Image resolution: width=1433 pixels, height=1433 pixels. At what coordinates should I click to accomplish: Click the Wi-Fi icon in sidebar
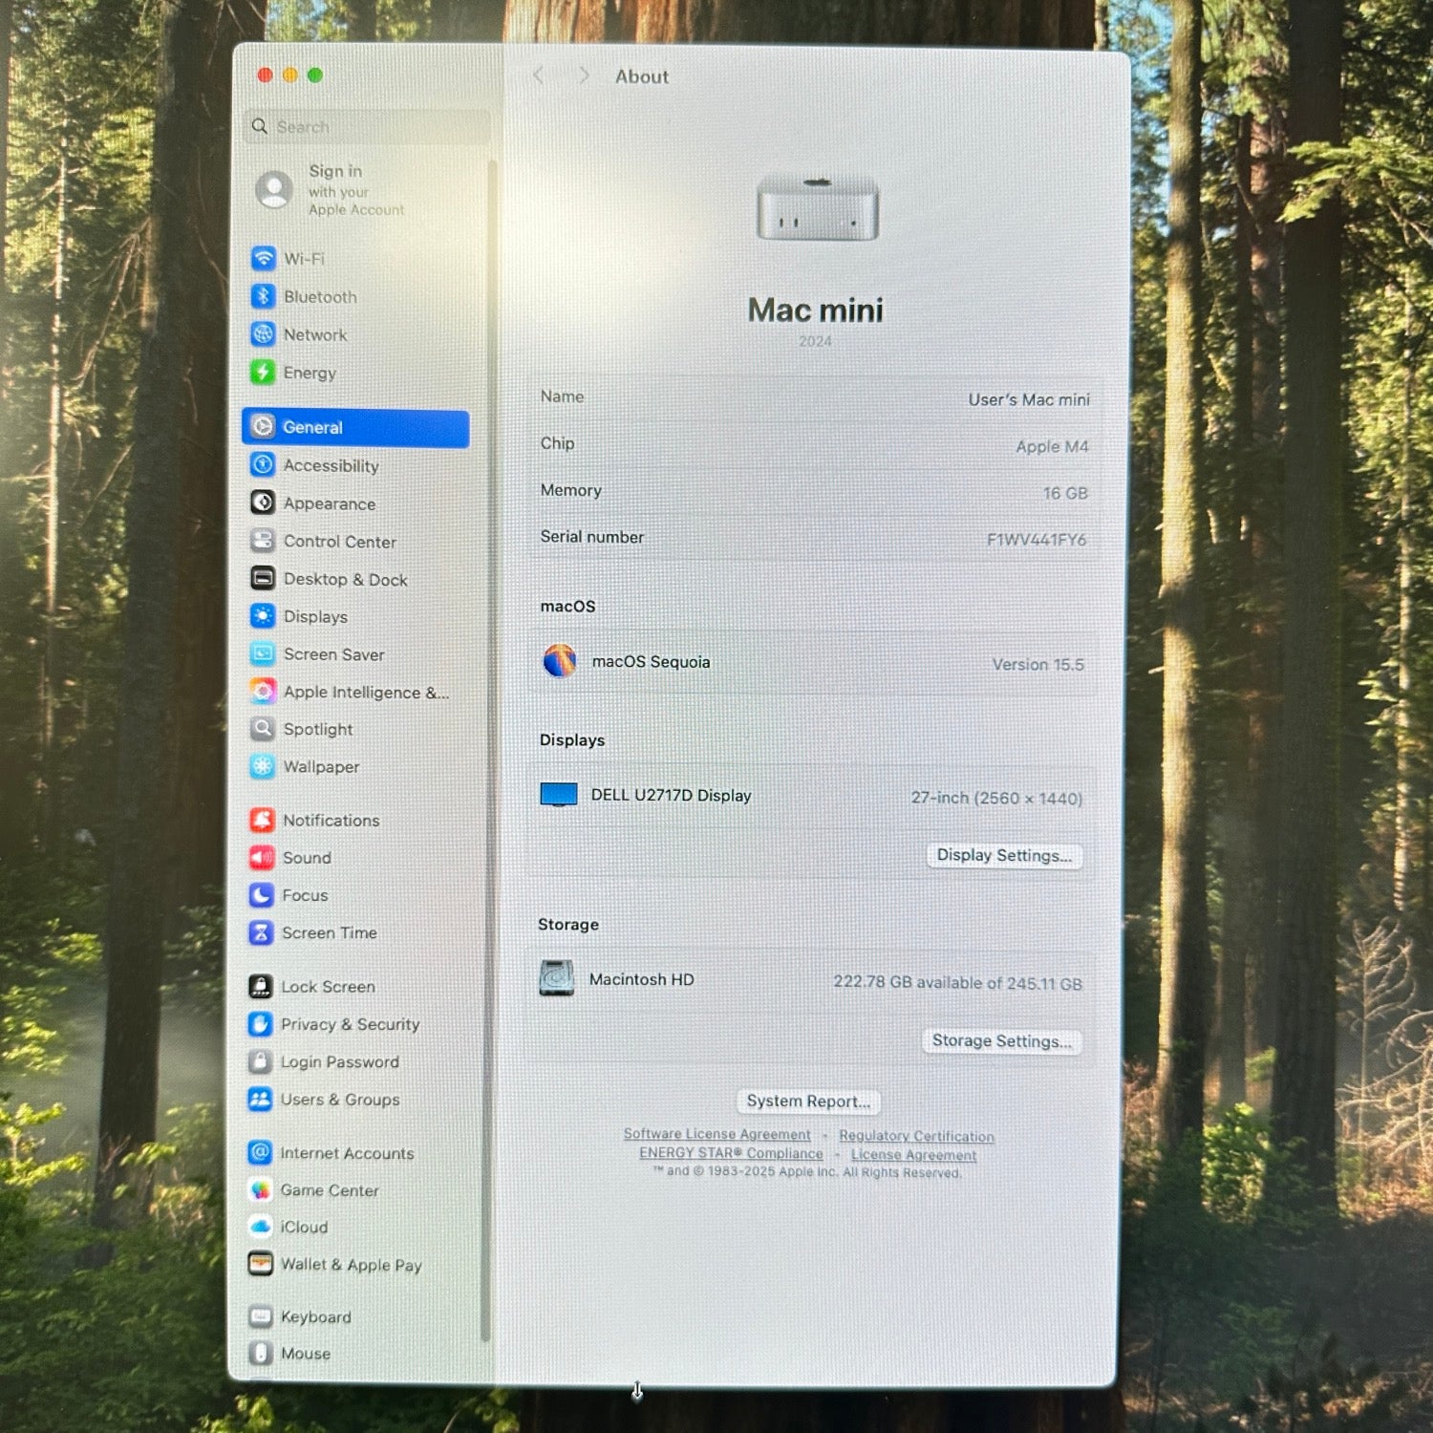(x=263, y=258)
